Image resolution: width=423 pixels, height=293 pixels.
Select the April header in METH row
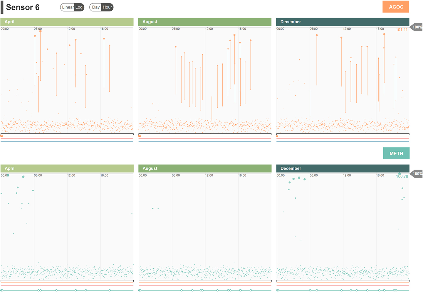point(67,168)
